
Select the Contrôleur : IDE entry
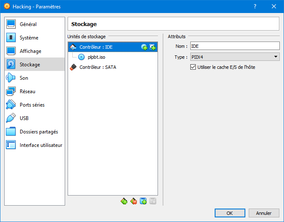click(x=96, y=47)
